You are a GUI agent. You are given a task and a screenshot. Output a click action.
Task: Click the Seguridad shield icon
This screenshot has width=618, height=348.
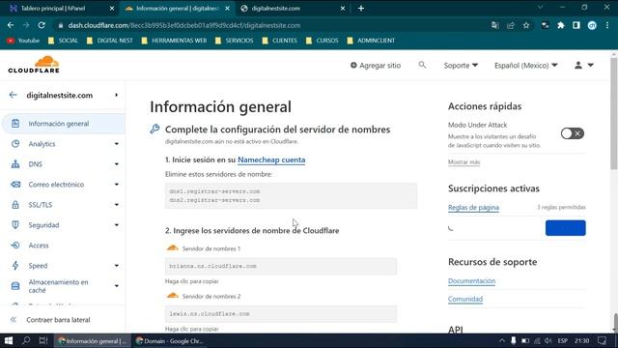coord(15,225)
